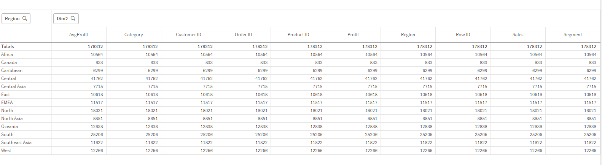
Task: Click Totals value 178312 under AvgProfit
Action: (95, 46)
